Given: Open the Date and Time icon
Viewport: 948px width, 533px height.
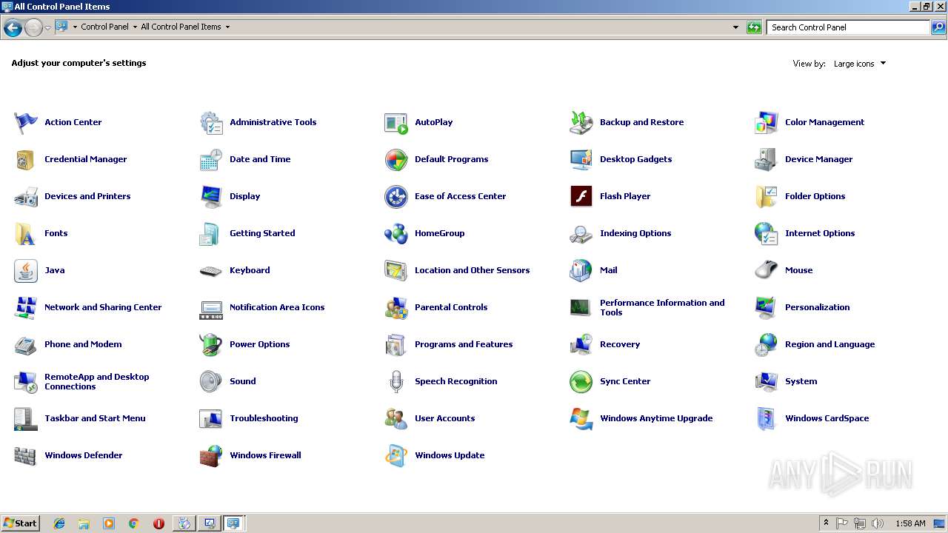Looking at the screenshot, I should point(211,160).
